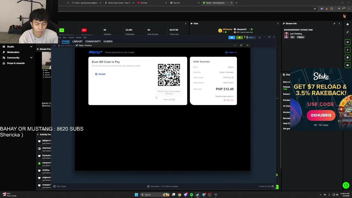Open the taskbar clock and date
352x198 pixels.
345,195
